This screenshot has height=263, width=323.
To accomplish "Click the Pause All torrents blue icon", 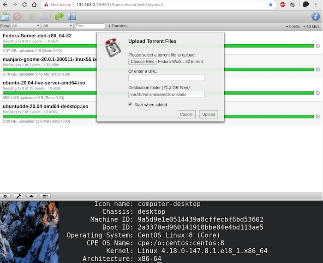I will click(72, 16).
